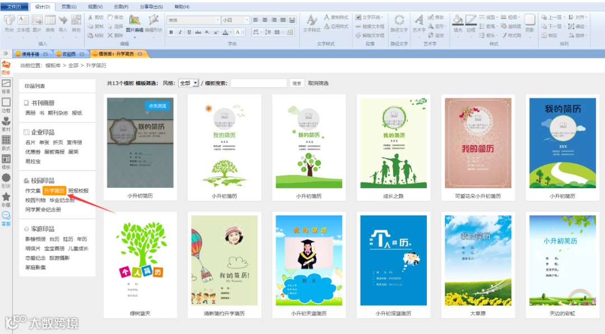
Task: Open 毕业纪念册 template category
Action: [62, 200]
